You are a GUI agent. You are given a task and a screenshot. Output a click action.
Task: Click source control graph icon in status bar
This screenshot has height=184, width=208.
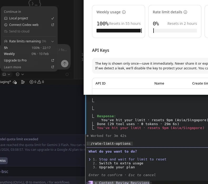[23, 82]
